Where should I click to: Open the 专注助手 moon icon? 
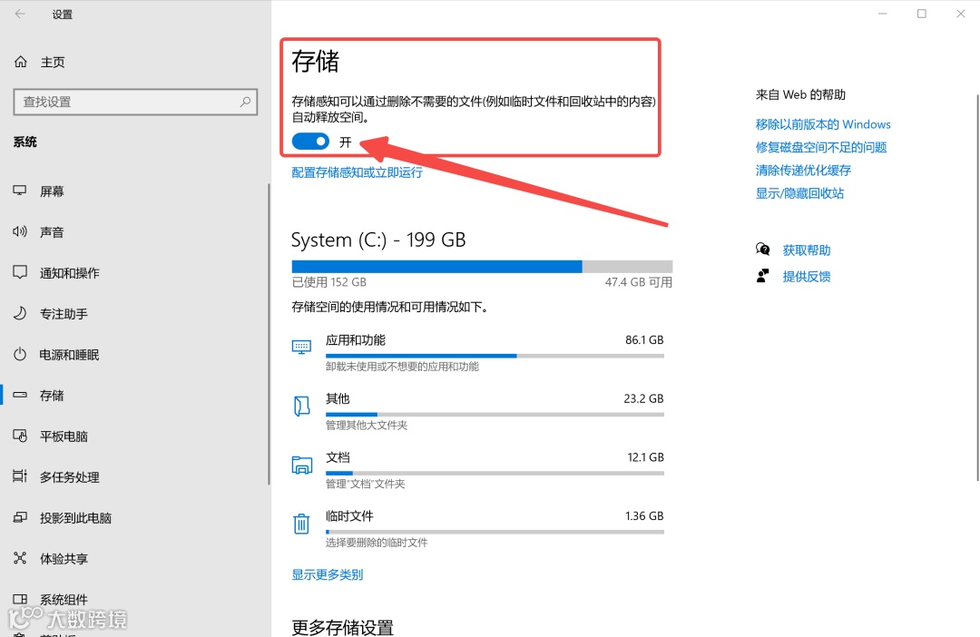click(x=20, y=313)
